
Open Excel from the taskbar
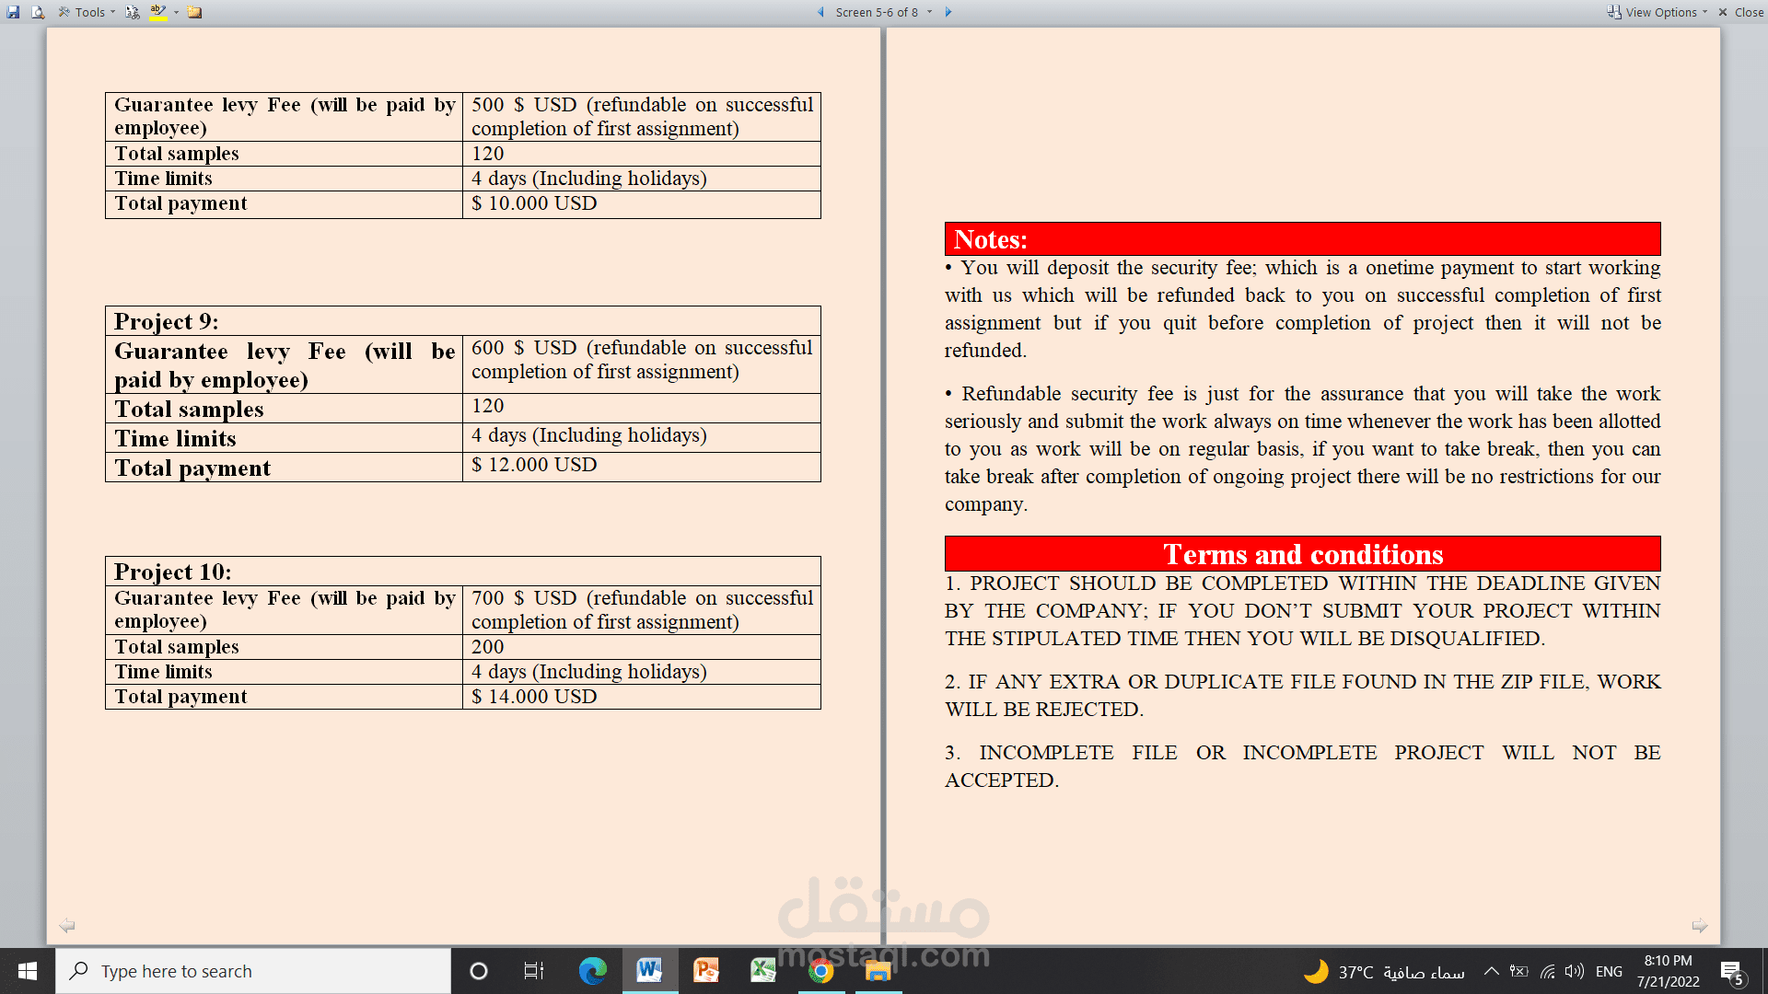[x=763, y=970]
